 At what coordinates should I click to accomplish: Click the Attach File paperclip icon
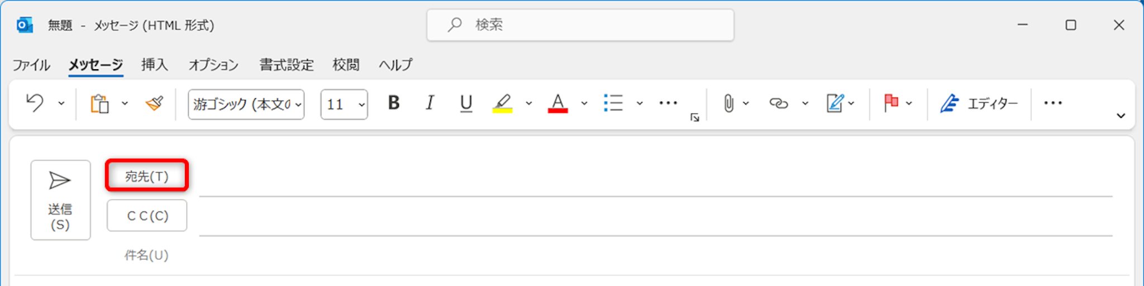point(728,103)
